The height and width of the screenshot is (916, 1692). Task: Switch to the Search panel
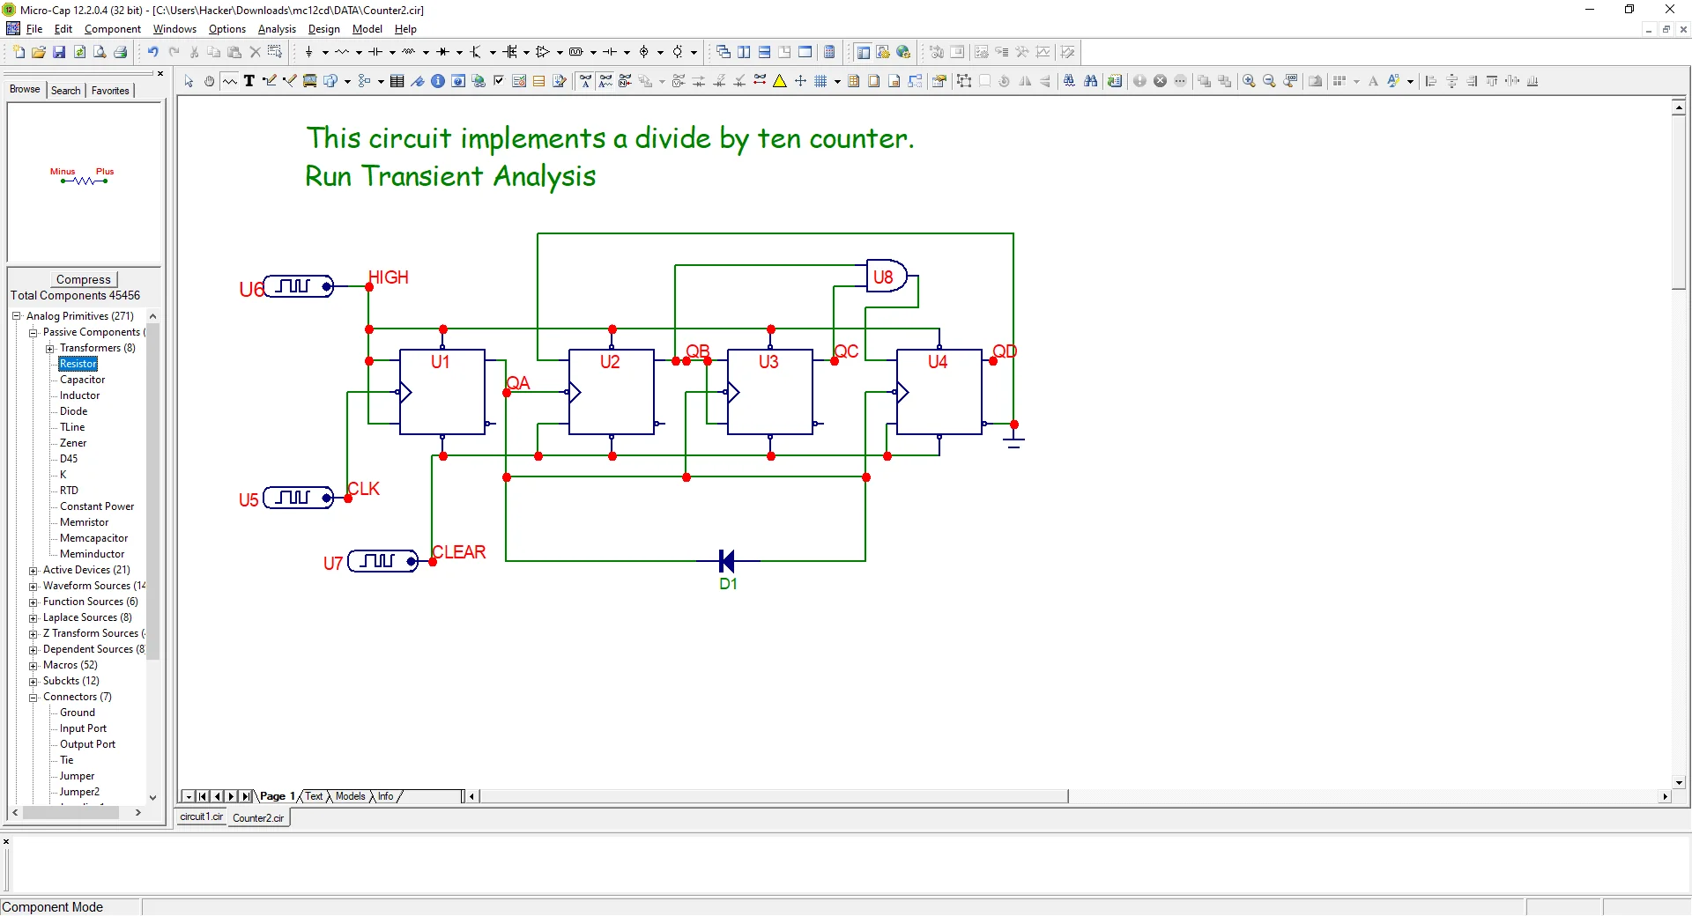coord(65,90)
